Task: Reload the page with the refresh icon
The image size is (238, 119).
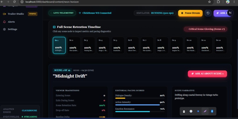Action: click(x=14, y=2)
